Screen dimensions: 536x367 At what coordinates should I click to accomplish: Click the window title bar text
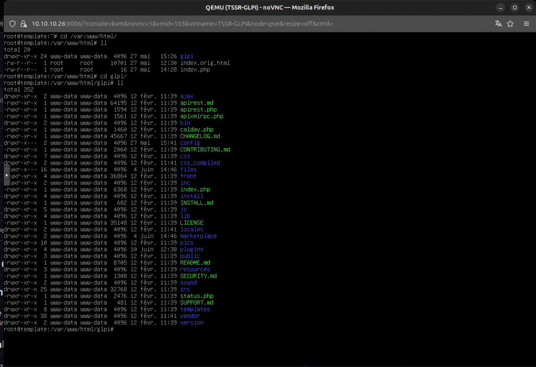point(268,7)
